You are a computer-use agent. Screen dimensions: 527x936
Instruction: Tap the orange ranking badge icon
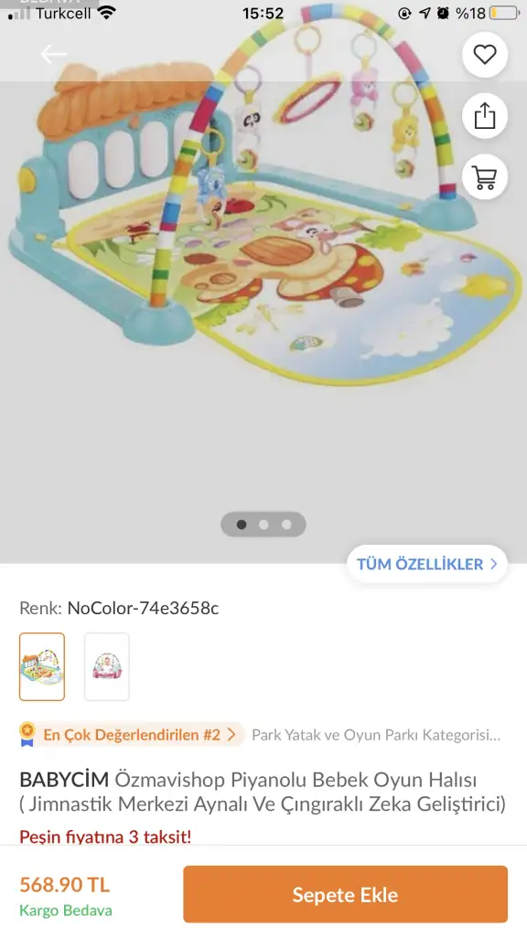(x=27, y=734)
